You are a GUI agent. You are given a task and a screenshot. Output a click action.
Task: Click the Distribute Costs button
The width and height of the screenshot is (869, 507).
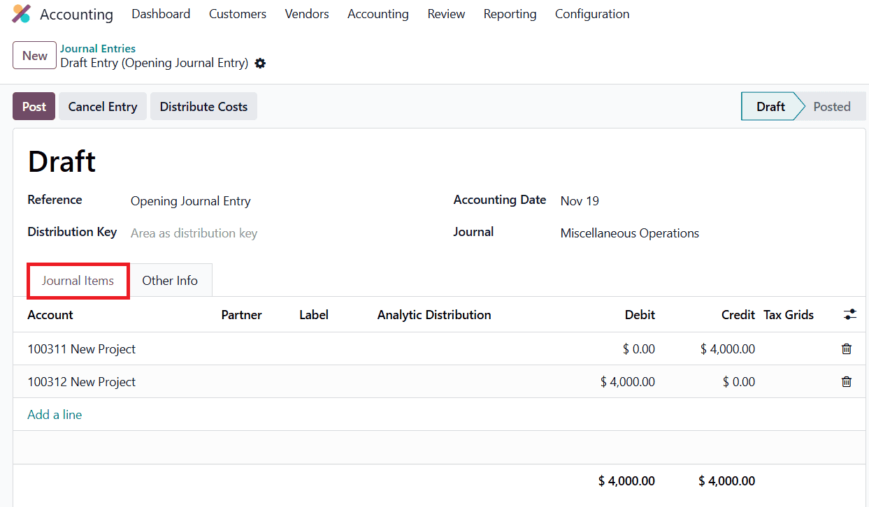pos(203,106)
